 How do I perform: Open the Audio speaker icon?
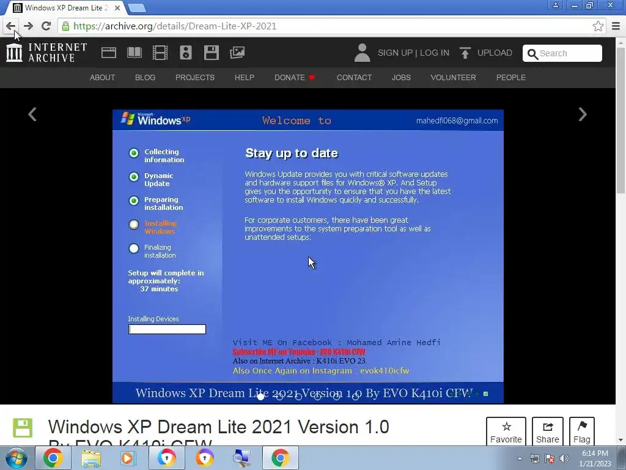186,53
